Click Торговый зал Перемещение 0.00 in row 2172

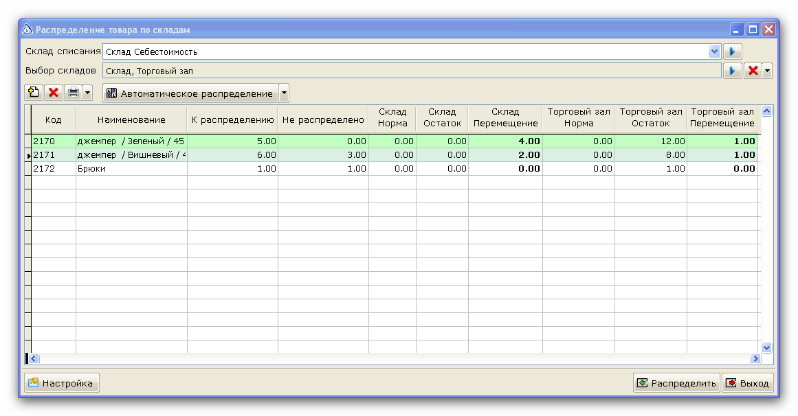(x=722, y=169)
